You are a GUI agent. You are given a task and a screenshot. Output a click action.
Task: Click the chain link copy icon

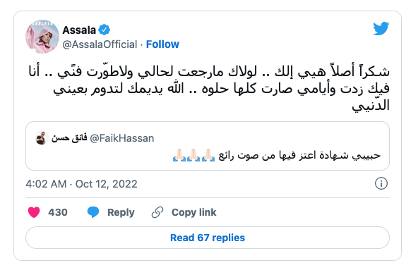(157, 212)
